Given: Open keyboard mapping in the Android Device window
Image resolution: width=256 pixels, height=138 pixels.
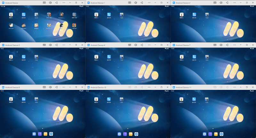Looking at the screenshot, I should (44, 3).
